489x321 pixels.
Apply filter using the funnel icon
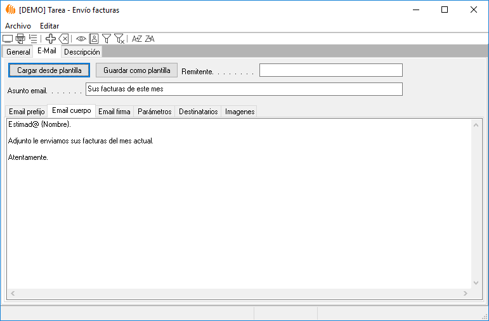[x=107, y=39]
